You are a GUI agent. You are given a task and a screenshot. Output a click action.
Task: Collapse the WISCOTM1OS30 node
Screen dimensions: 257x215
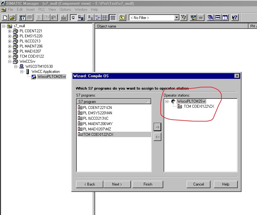pyautogui.click(x=16, y=66)
